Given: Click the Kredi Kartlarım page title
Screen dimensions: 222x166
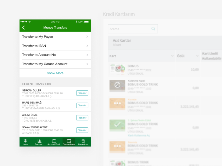Looking at the screenshot, I should [x=119, y=14].
